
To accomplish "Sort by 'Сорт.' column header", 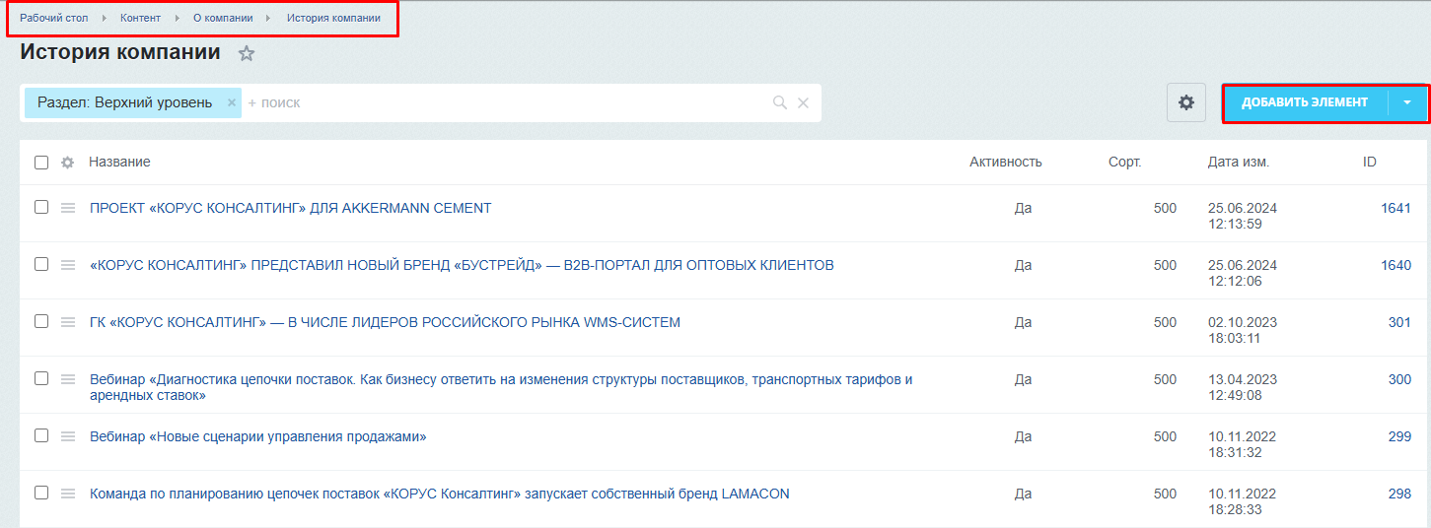I will (x=1124, y=162).
